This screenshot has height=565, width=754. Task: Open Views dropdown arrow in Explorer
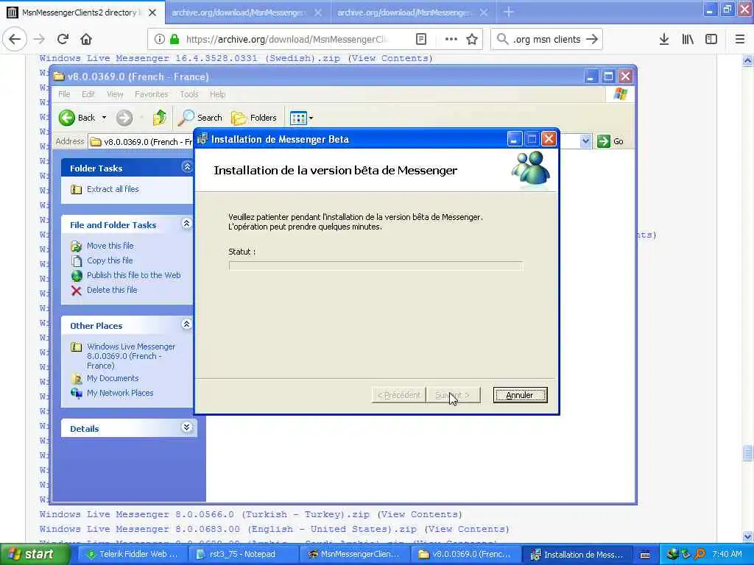pos(311,118)
